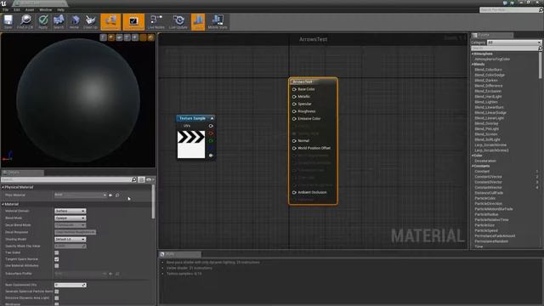Click the Palette search field
The height and width of the screenshot is (306, 544).
point(507,48)
